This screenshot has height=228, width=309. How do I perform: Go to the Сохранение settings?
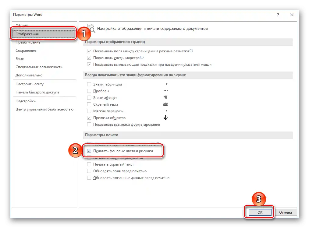point(26,51)
